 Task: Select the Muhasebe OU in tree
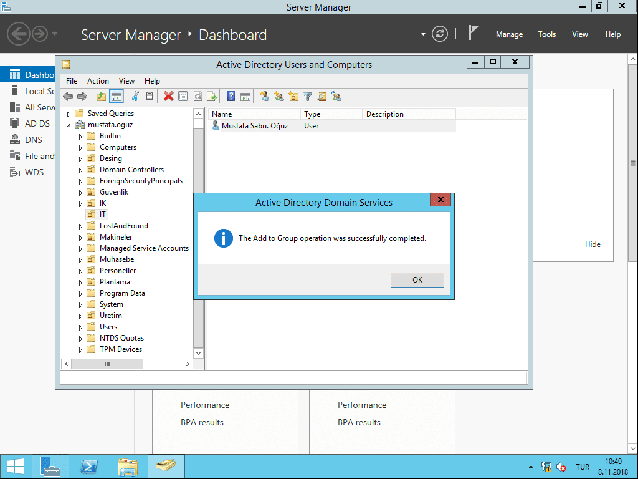click(x=117, y=259)
